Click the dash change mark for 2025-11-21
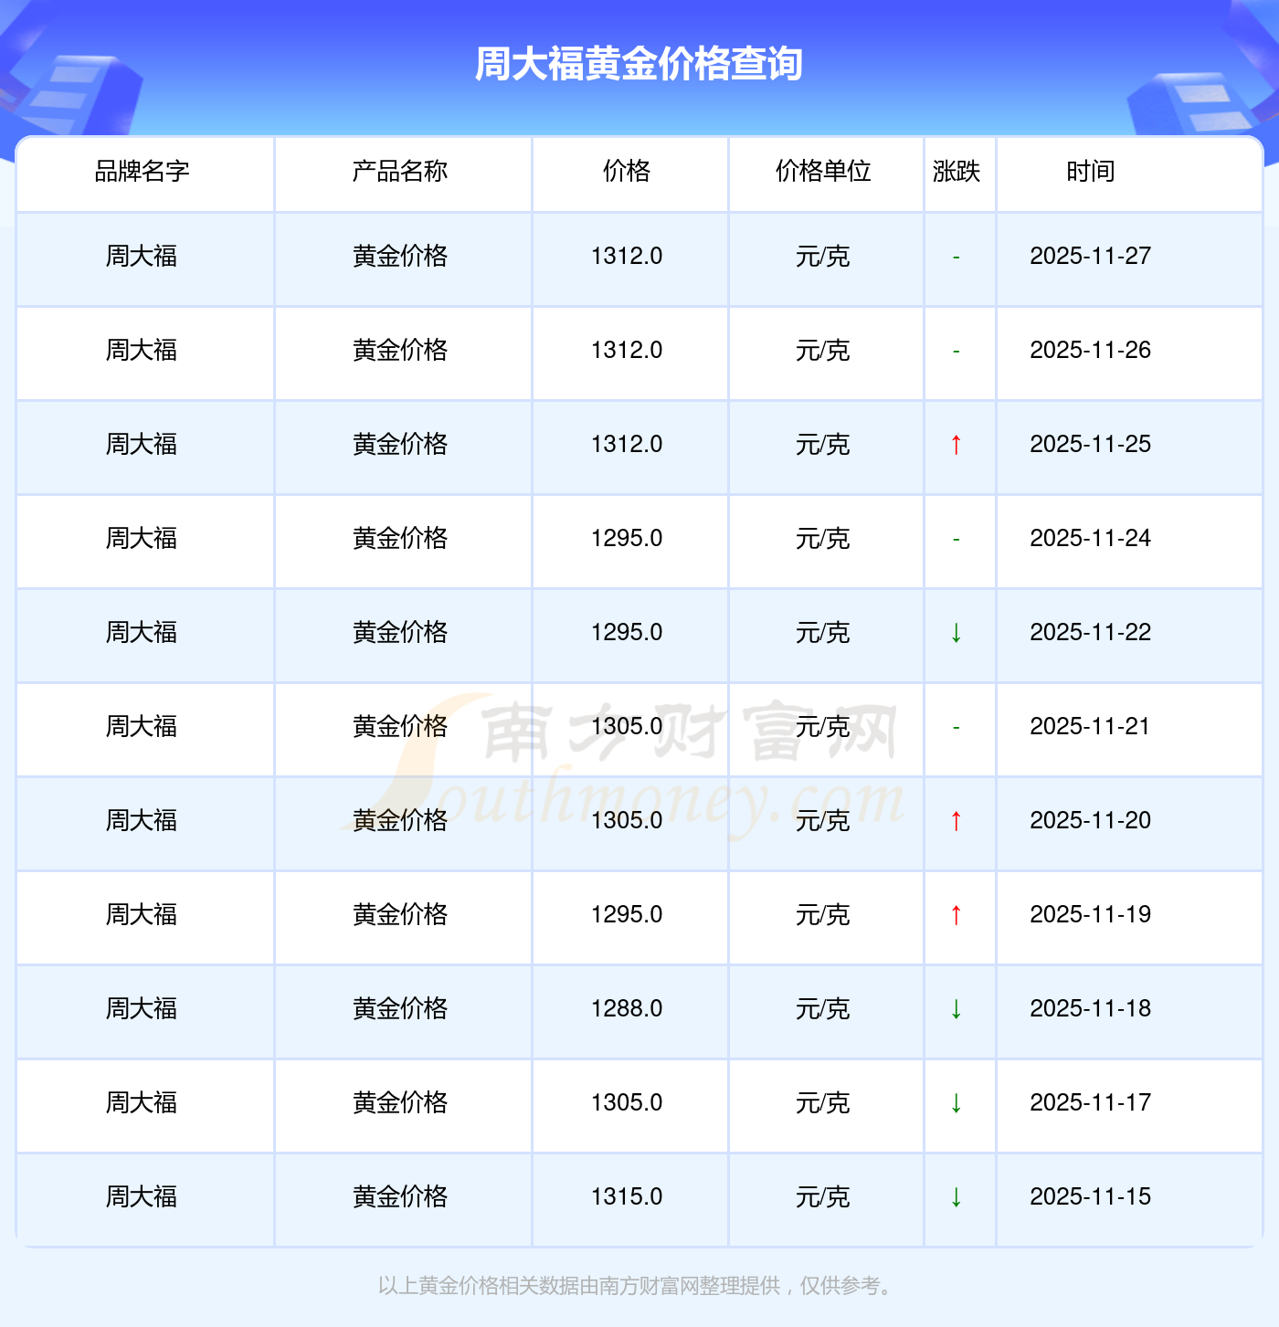Viewport: 1279px width, 1327px height. point(956,728)
